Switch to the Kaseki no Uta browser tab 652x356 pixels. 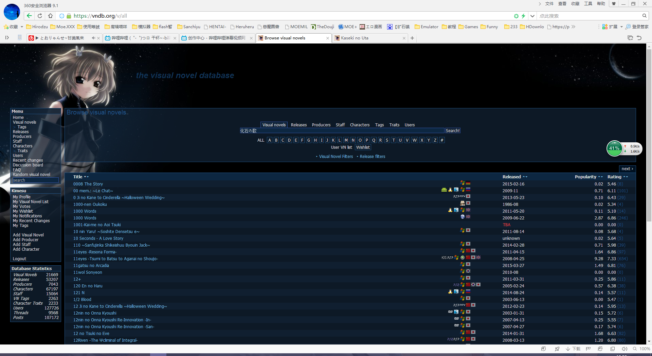point(369,38)
